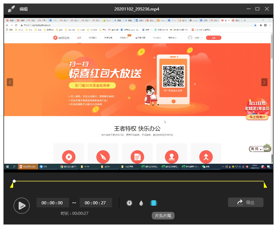Click the banner's right carousel arrow
This screenshot has height=228, width=277.
pos(264,82)
